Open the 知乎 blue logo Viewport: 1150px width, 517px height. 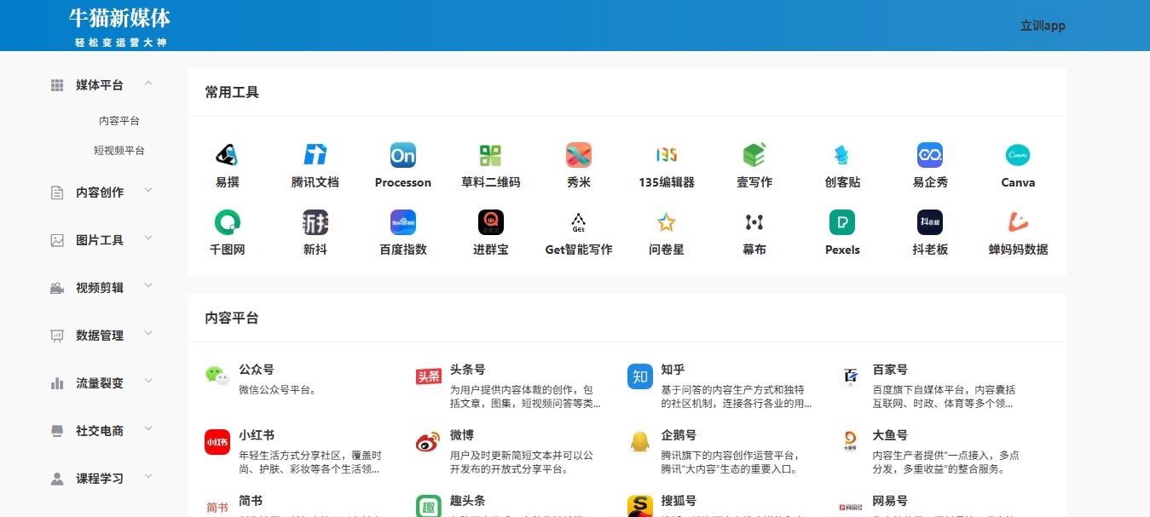(640, 376)
